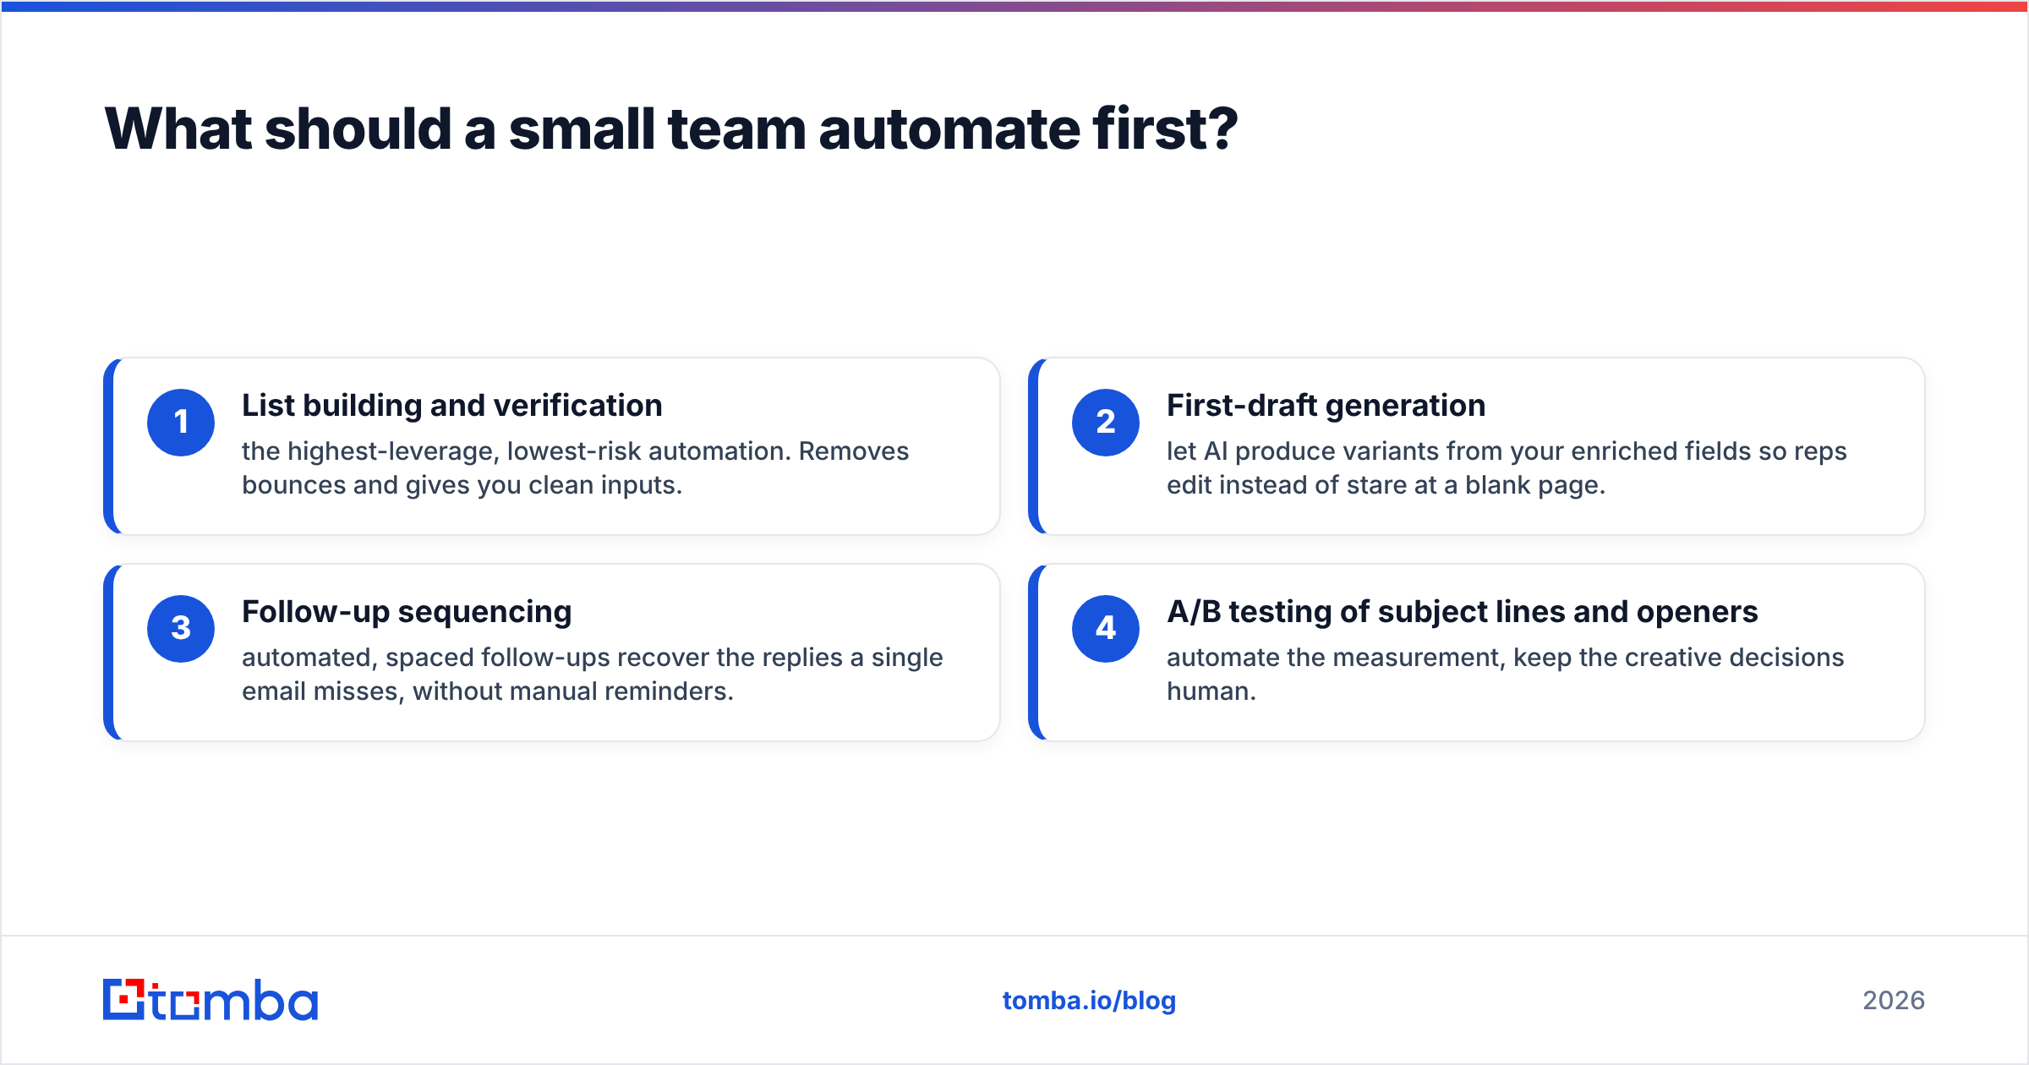
Task: Click the number 4 circle badge
Action: [1106, 629]
